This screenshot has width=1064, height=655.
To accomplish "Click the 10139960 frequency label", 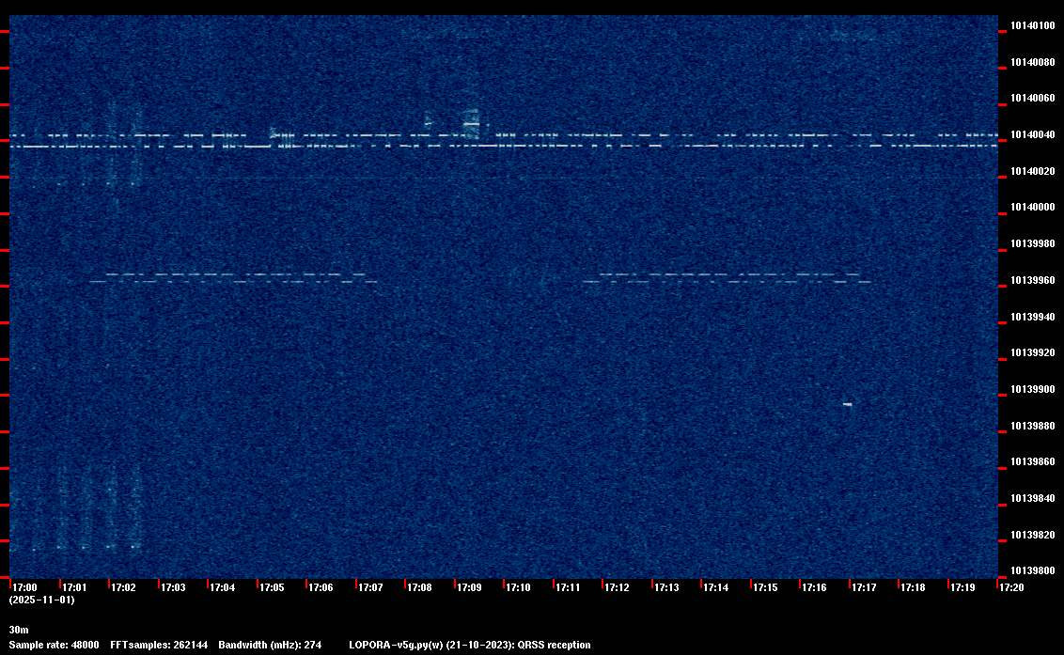I will (x=1033, y=280).
